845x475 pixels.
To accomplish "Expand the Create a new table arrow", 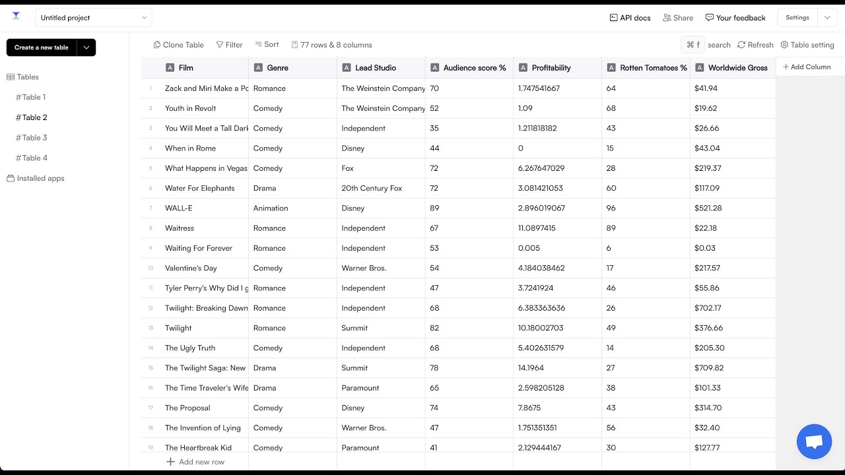I will coord(86,47).
